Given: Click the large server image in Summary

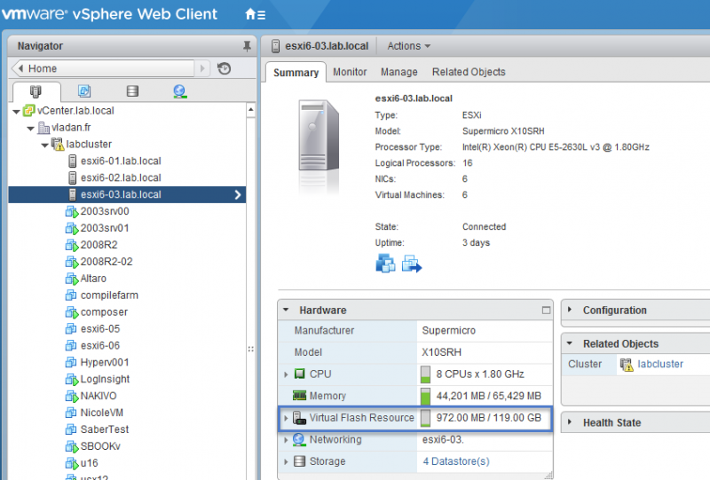Looking at the screenshot, I should [x=319, y=136].
